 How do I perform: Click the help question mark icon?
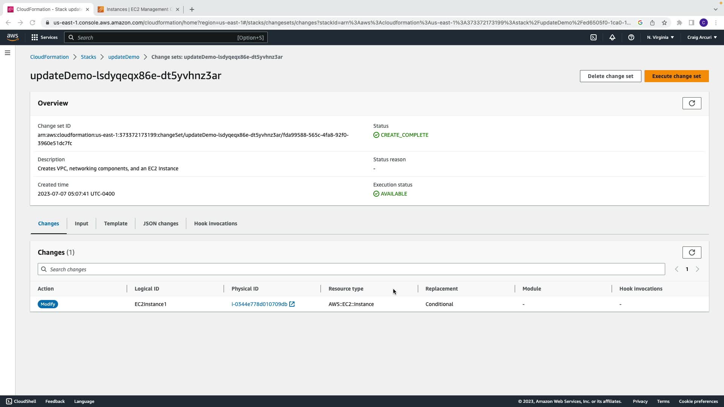pyautogui.click(x=631, y=37)
